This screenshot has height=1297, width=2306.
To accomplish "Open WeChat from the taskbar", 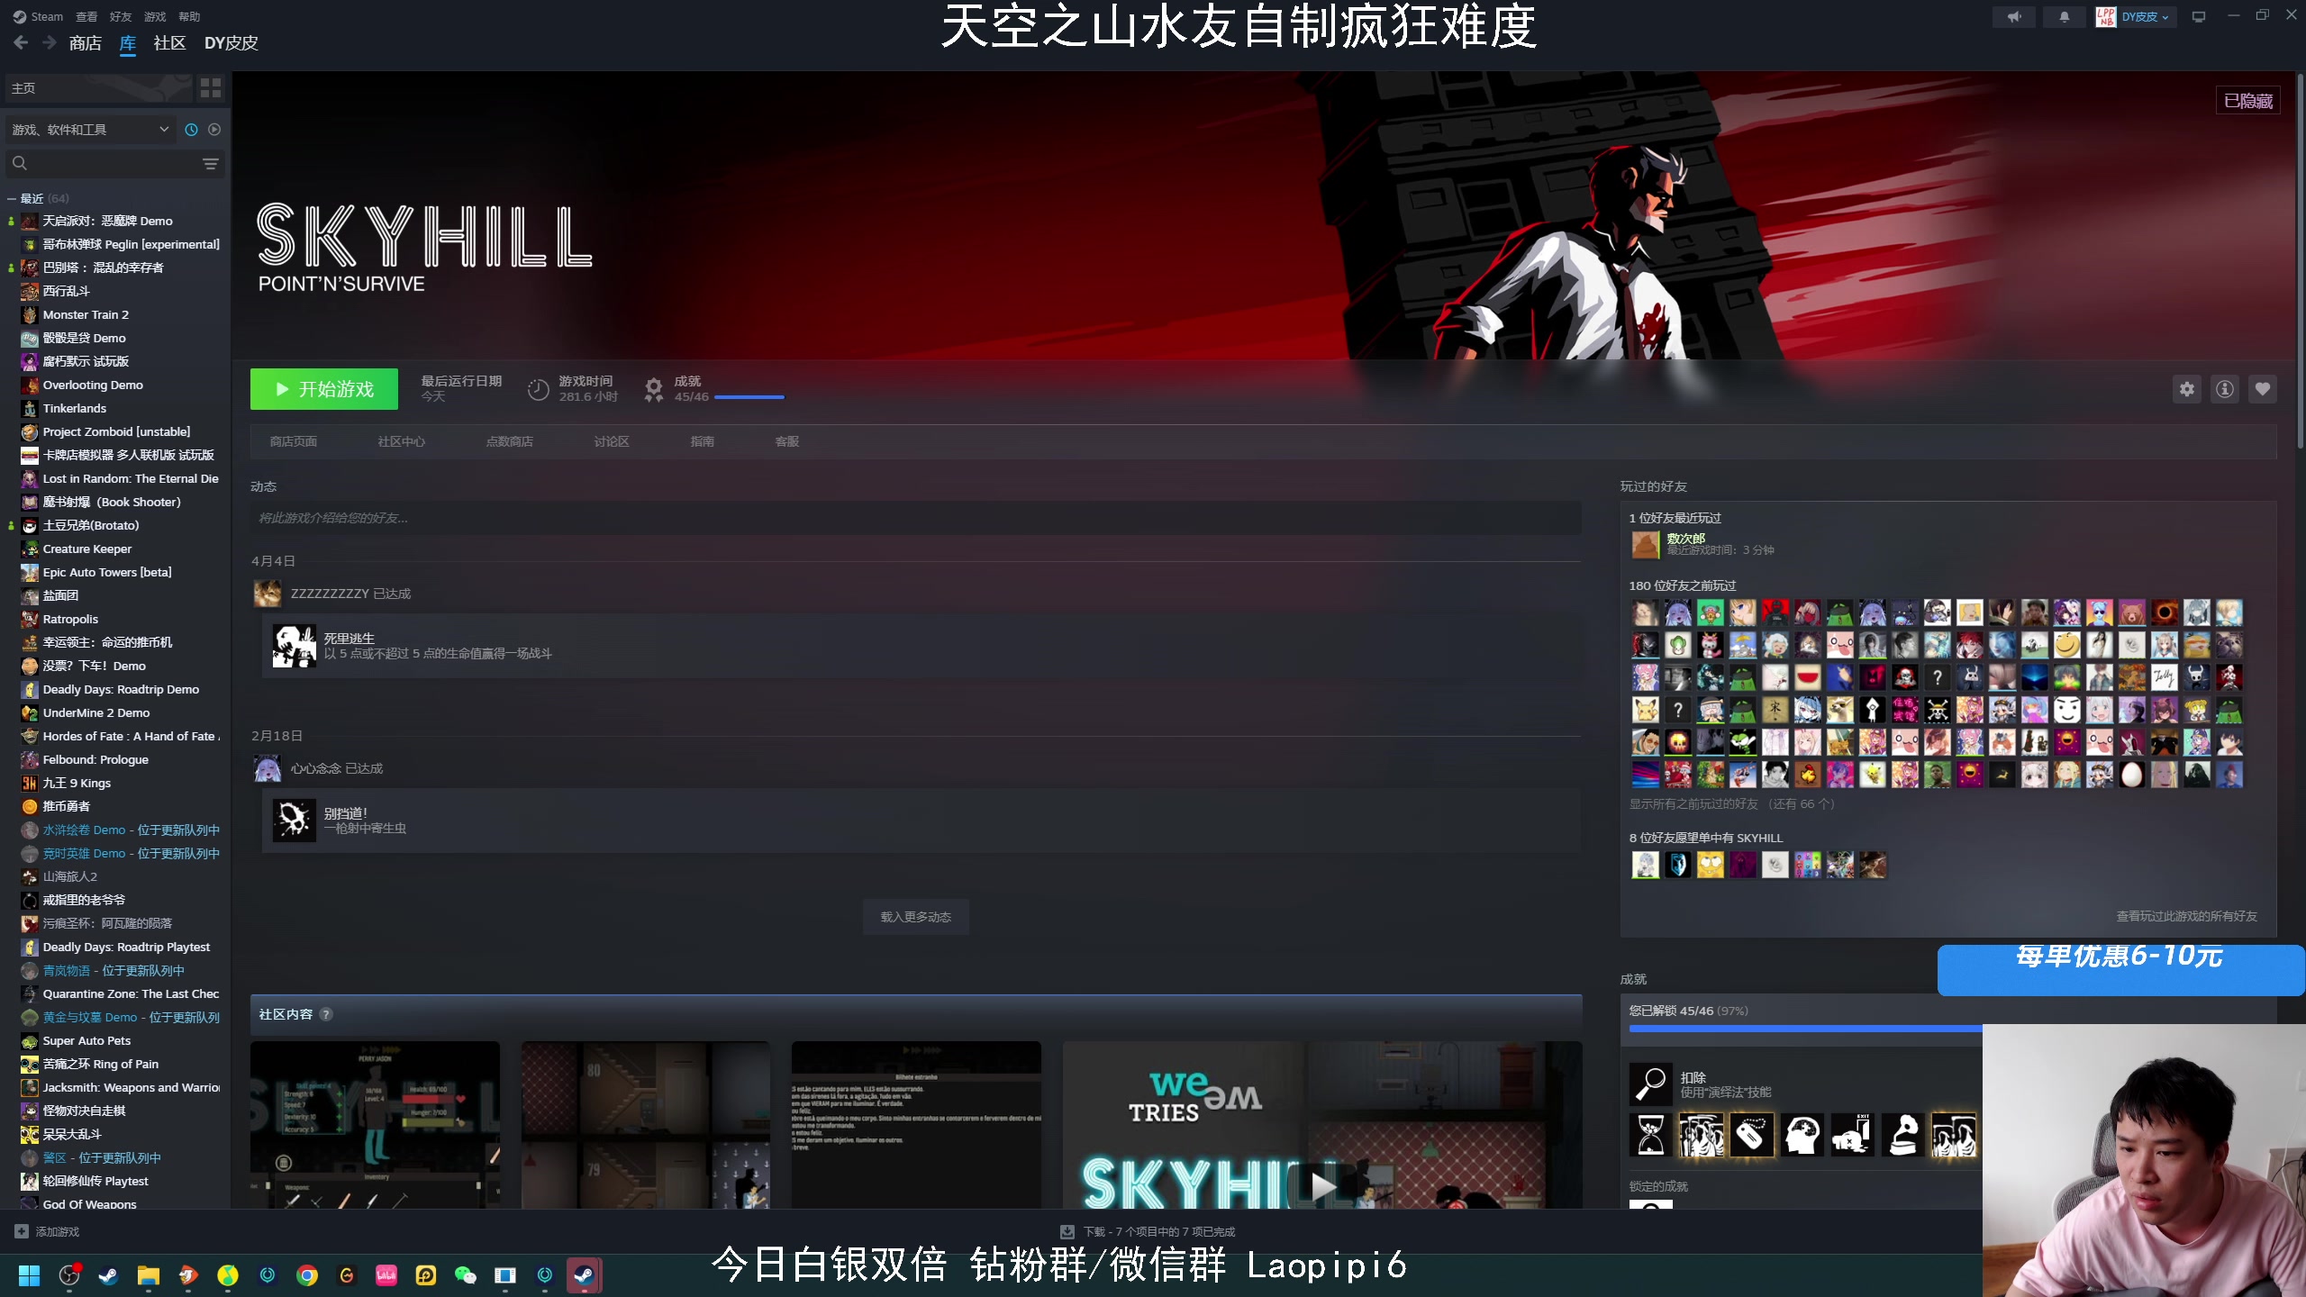I will pyautogui.click(x=466, y=1275).
